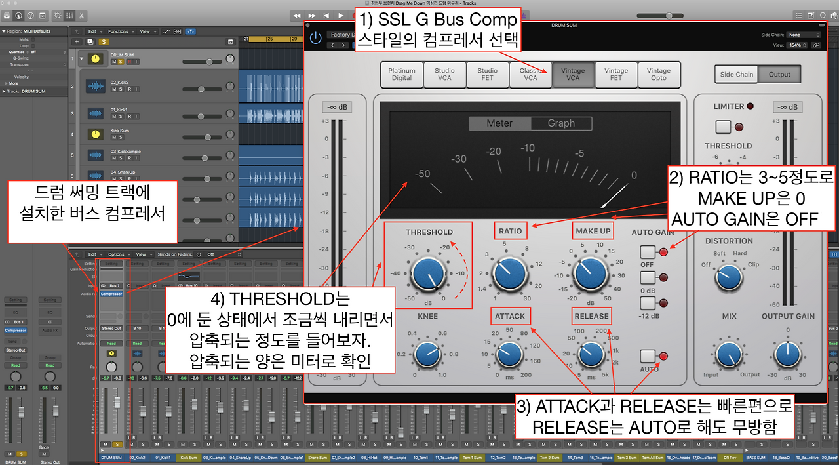Toggle the yellow global Solo button above tracks

(102, 41)
